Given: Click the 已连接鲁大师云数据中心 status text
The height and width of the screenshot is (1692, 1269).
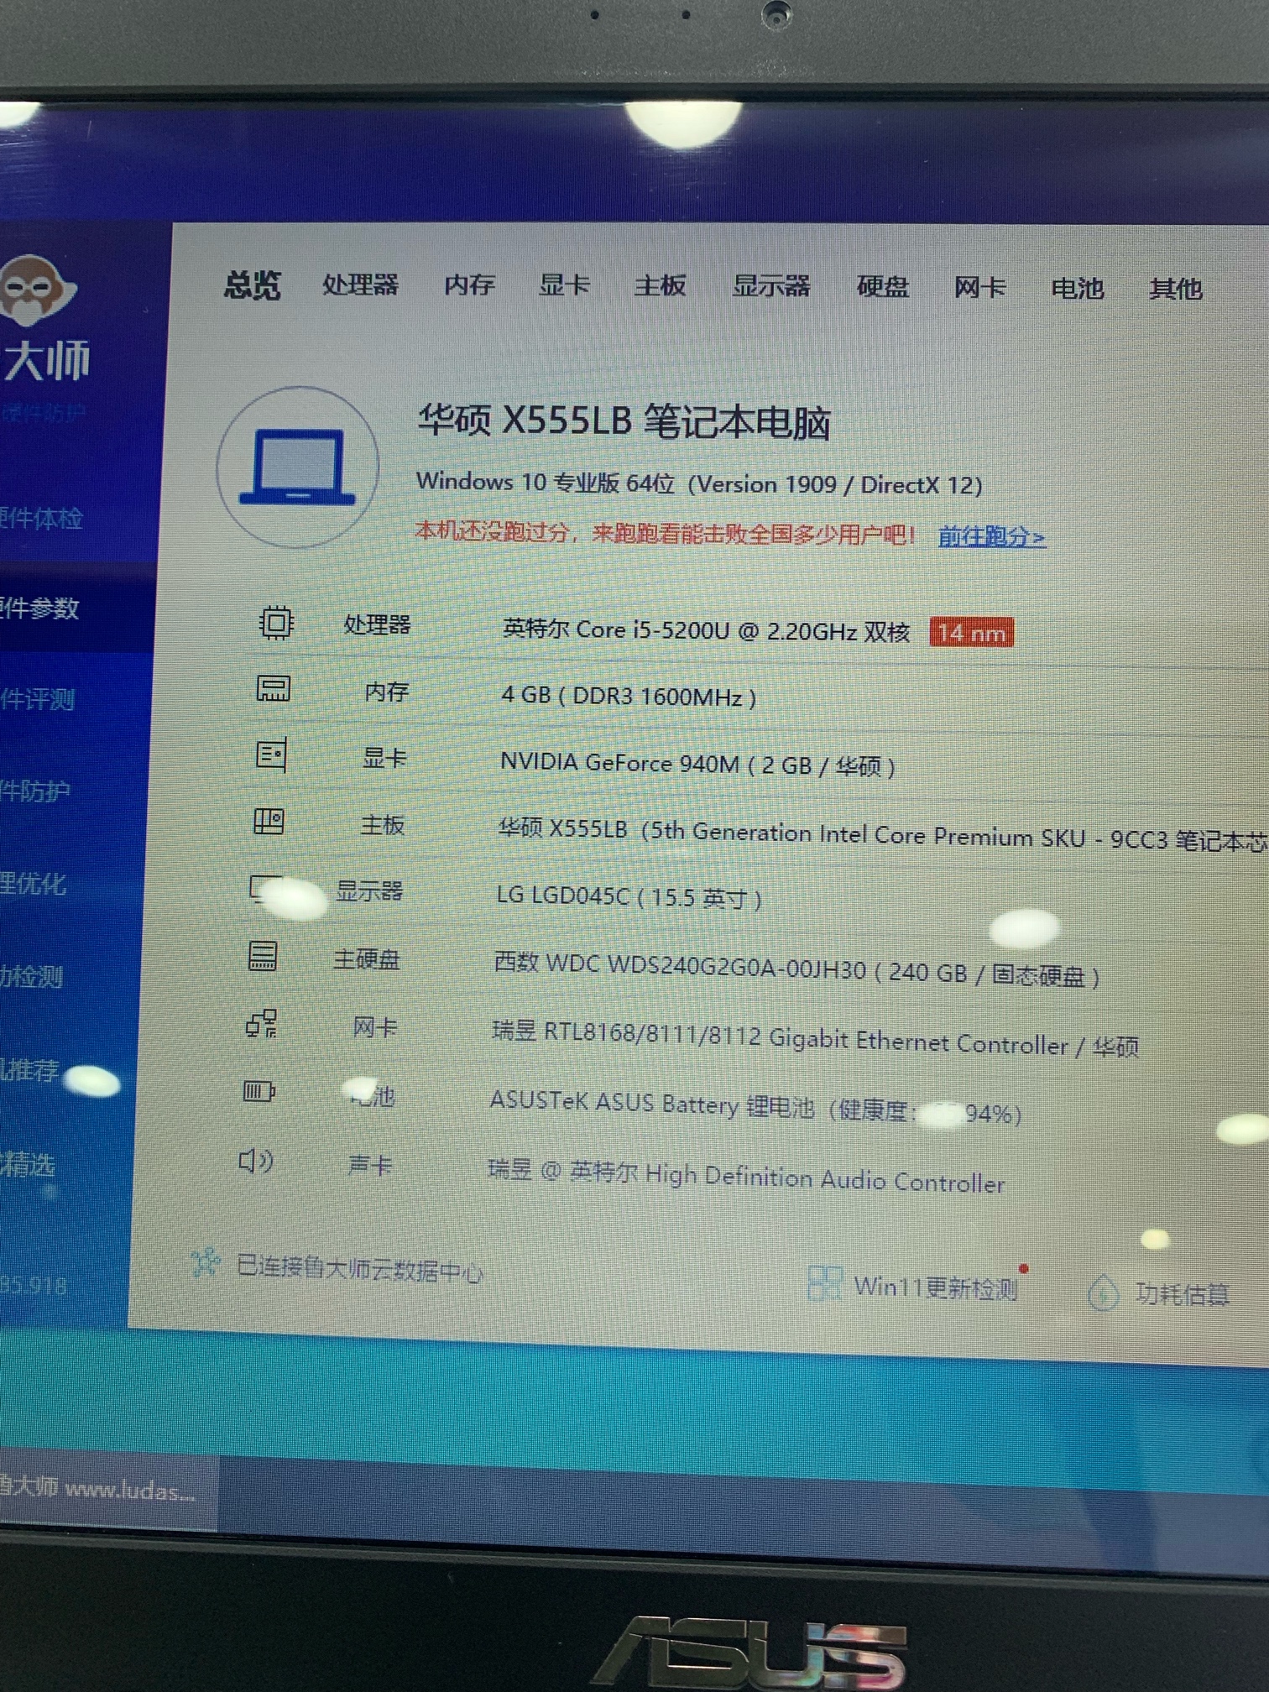Looking at the screenshot, I should click(x=359, y=1269).
